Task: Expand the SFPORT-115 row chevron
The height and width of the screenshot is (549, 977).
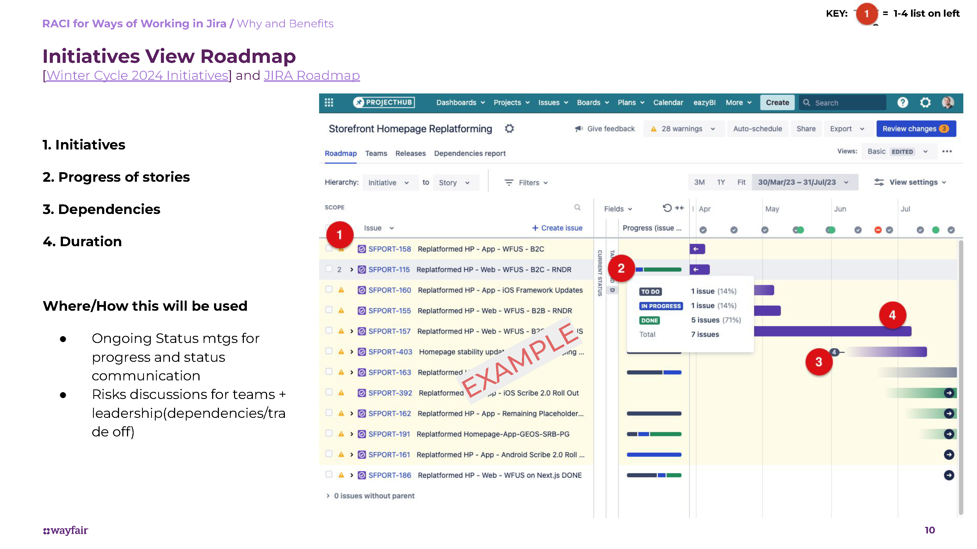Action: [352, 269]
